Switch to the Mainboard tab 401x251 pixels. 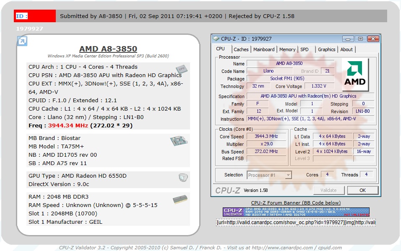(x=264, y=49)
